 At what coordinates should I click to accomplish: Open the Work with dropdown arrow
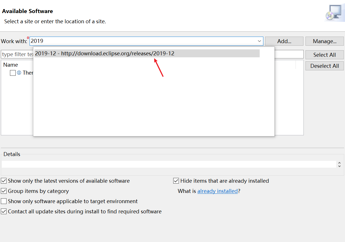tap(259, 41)
